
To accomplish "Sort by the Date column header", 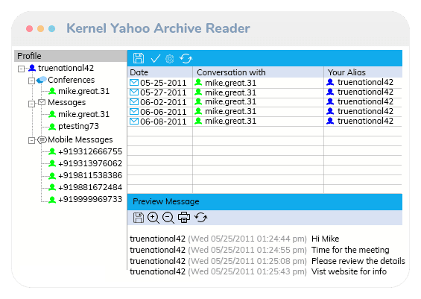I will pos(160,72).
